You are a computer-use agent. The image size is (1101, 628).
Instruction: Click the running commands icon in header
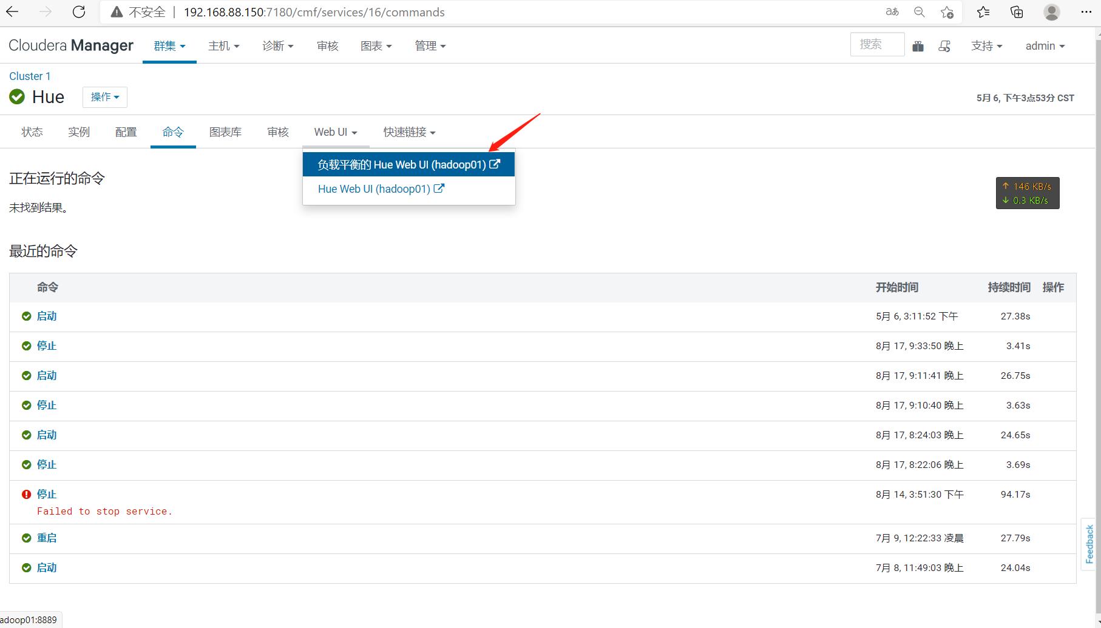[x=944, y=46]
